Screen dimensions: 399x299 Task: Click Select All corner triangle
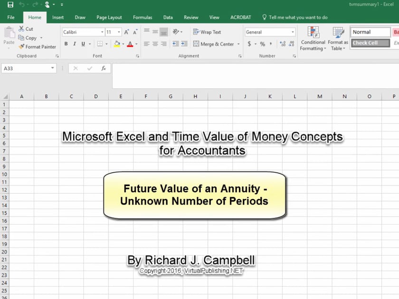5,97
